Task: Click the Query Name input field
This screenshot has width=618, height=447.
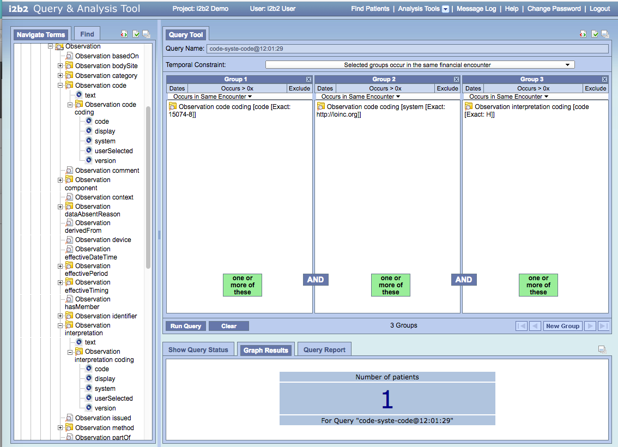Action: point(408,49)
